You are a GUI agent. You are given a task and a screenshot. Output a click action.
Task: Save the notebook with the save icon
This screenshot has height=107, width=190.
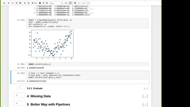coord(4,3)
